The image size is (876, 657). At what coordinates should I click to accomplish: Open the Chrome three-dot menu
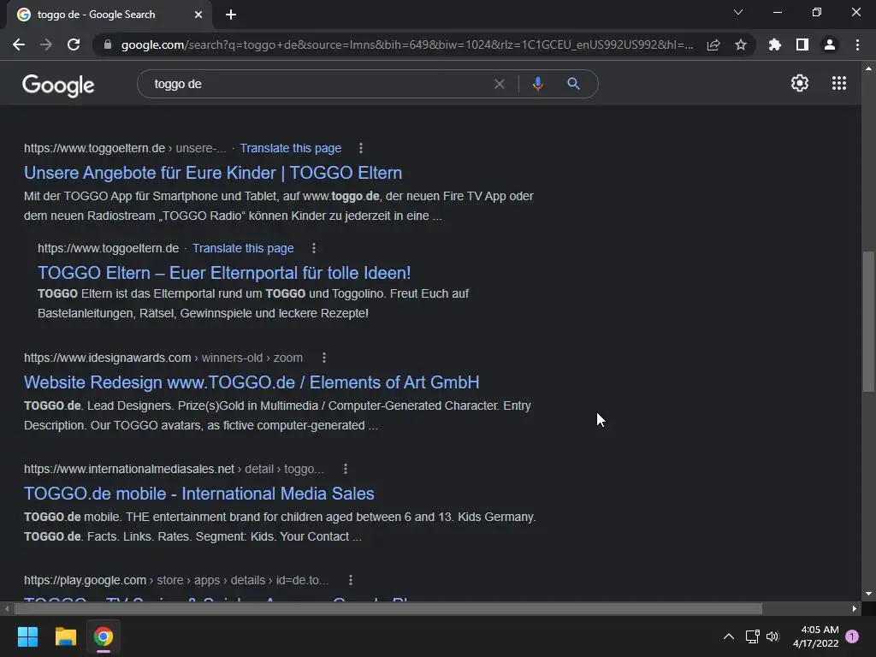[x=857, y=44]
